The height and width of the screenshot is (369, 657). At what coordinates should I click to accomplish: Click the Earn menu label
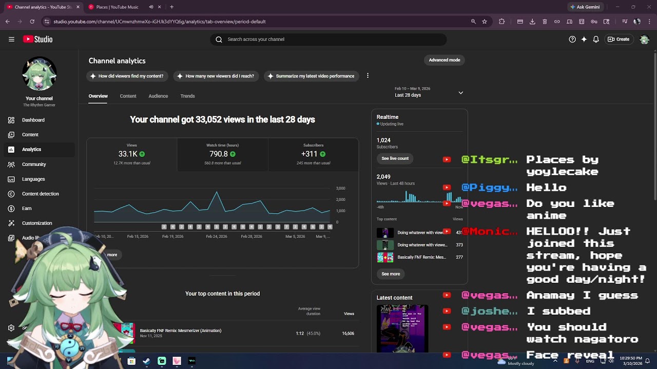coord(27,209)
